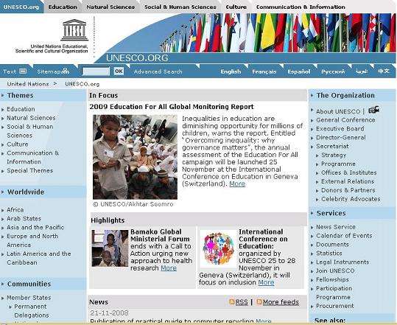Click the Sitemap hierarchy icon
Screen dimensions: 397x325
[66, 71]
